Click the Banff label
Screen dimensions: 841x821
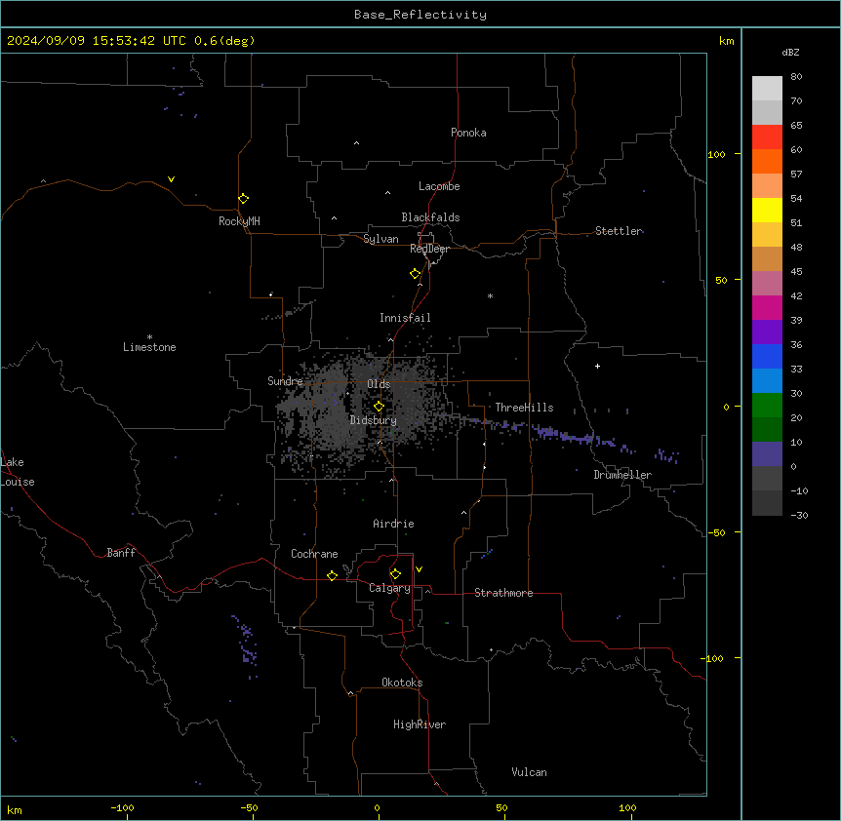pyautogui.click(x=121, y=553)
